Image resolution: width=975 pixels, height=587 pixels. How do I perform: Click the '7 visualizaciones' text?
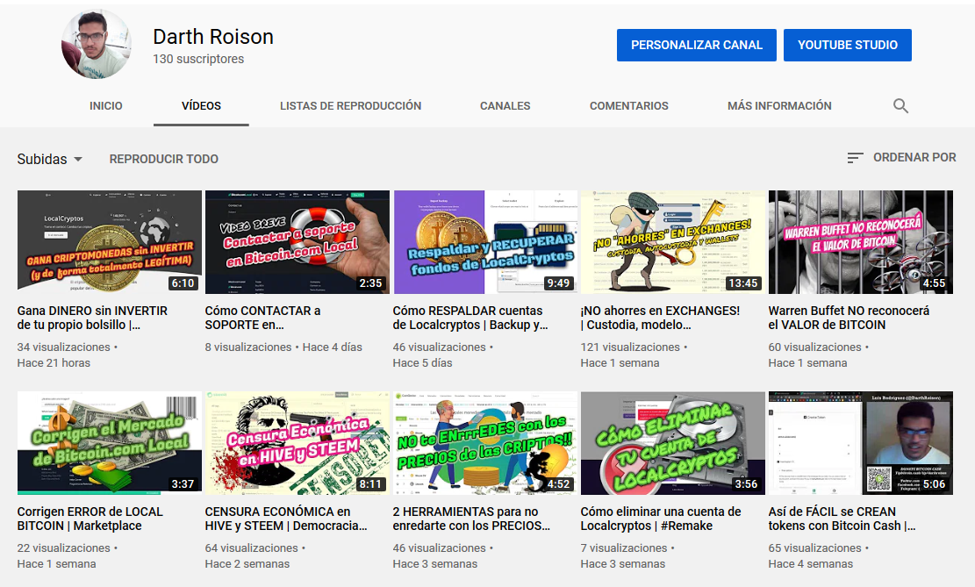point(623,548)
